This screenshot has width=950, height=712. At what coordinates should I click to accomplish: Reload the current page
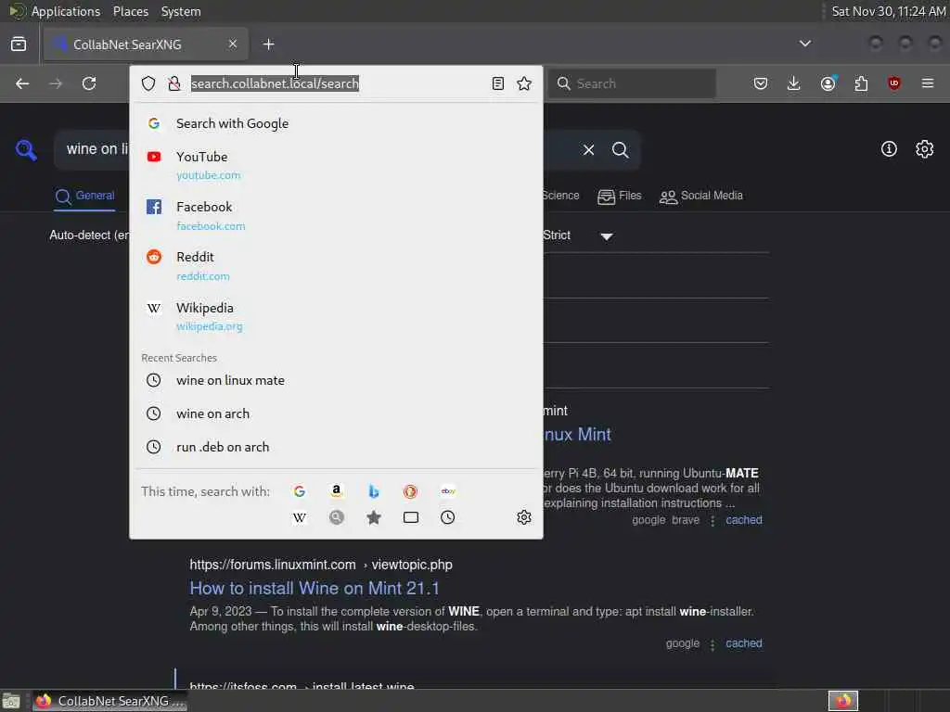pyautogui.click(x=89, y=83)
